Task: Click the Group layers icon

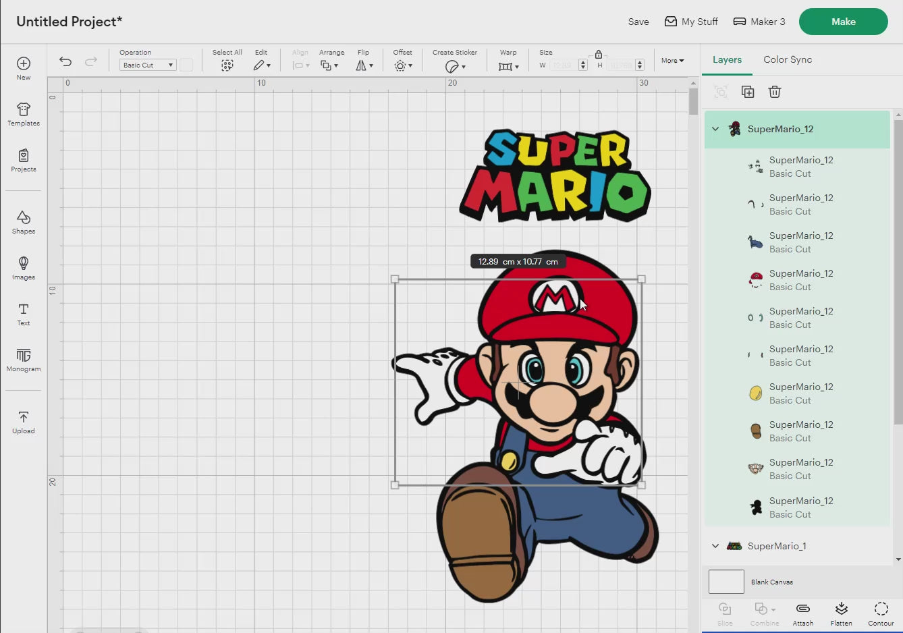Action: (x=721, y=92)
